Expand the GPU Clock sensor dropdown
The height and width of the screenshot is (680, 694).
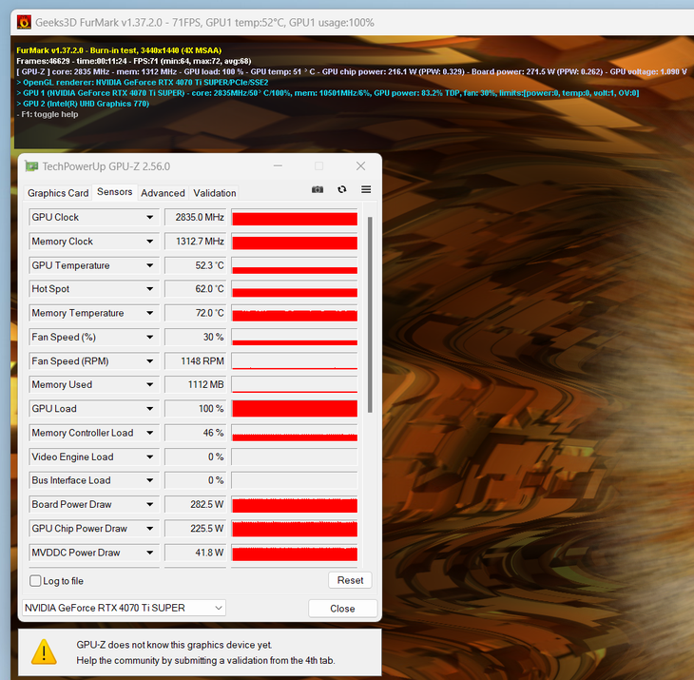tap(150, 218)
